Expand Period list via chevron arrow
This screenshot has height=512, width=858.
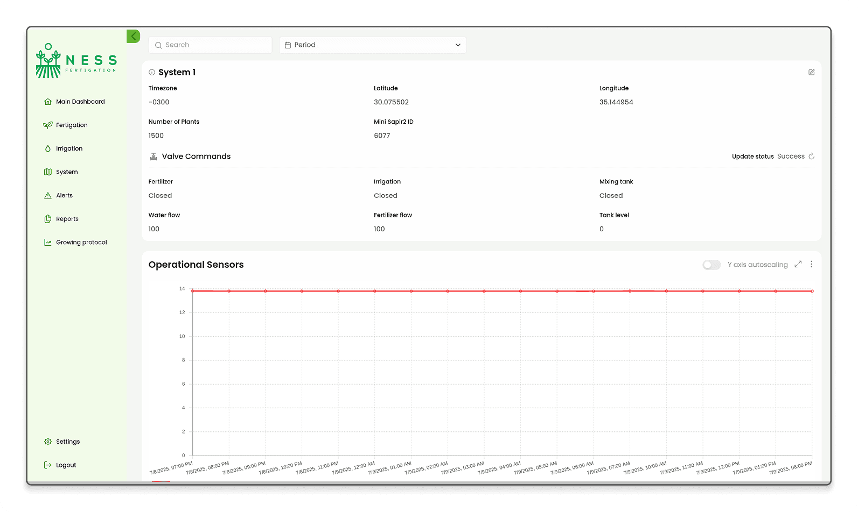pos(458,45)
